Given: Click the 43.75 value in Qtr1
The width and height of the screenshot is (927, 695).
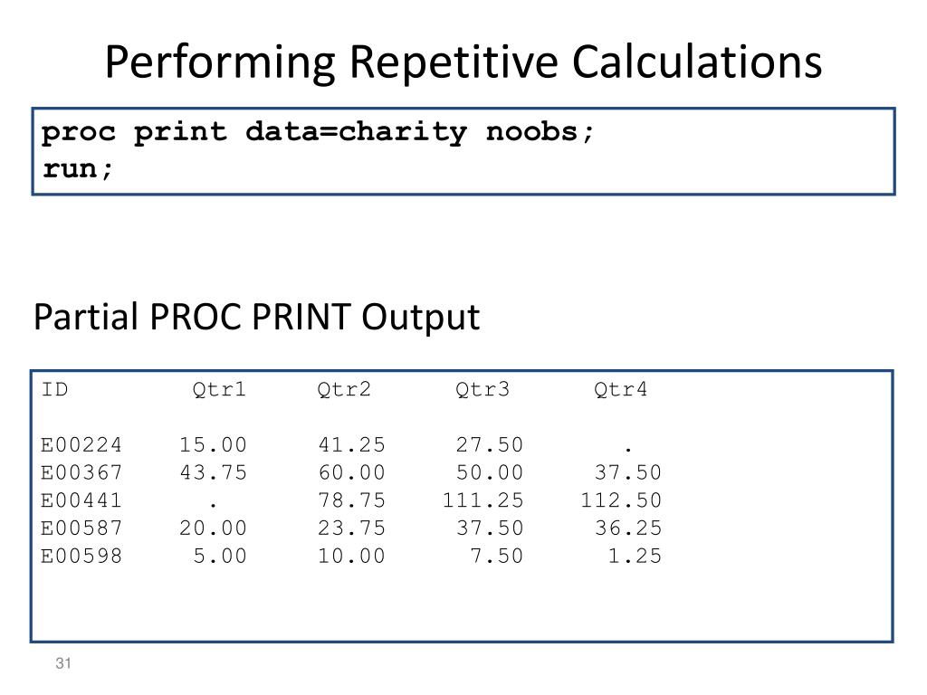Looking at the screenshot, I should pyautogui.click(x=214, y=472).
